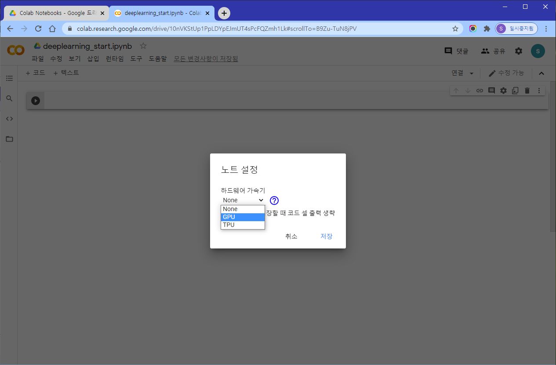
Task: Open the files folder sidebar icon
Action: (9, 139)
